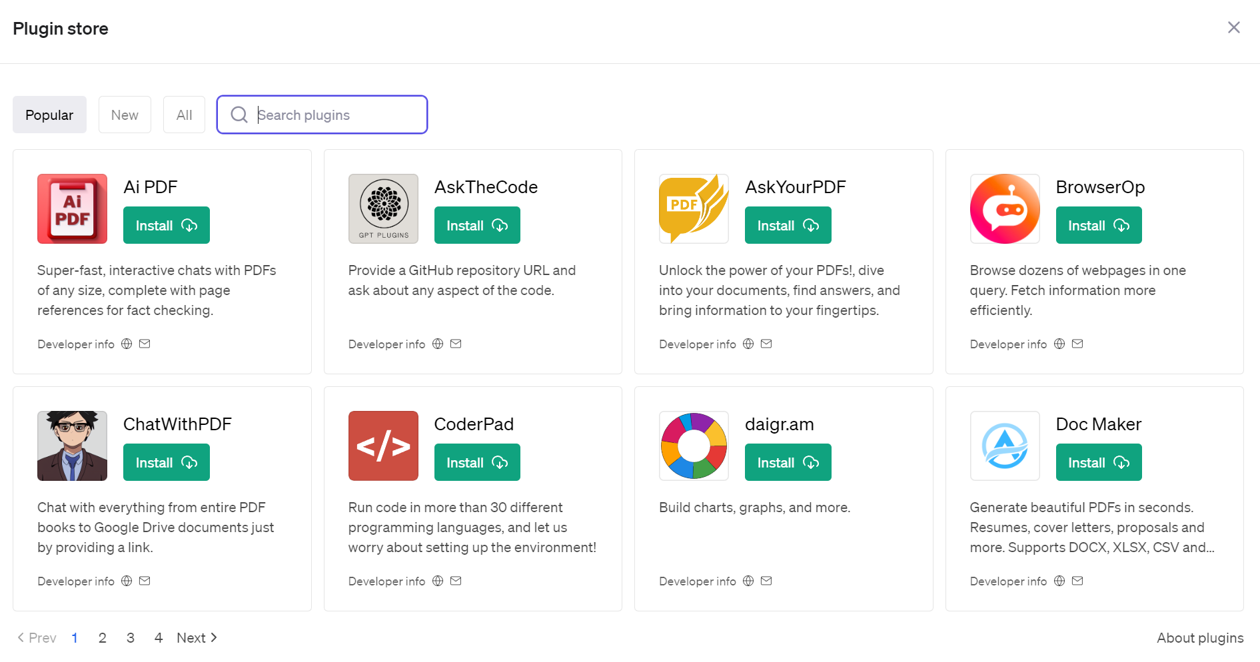Screen dimensions: 1260x662
Task: Click the CoderPad plugin title
Action: [474, 424]
